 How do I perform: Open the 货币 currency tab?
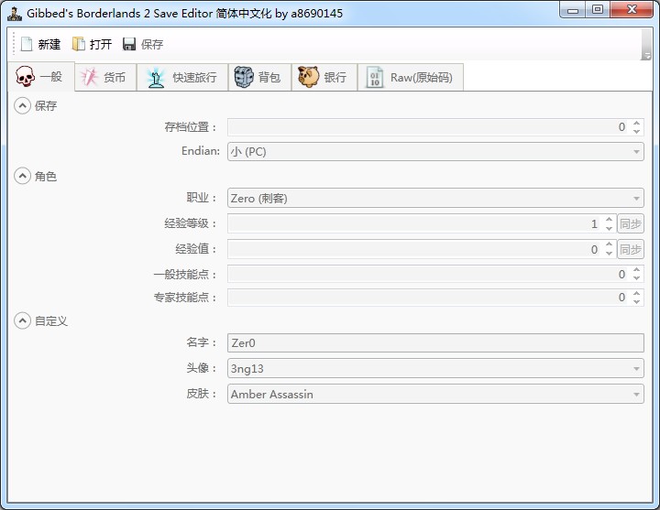coord(106,77)
